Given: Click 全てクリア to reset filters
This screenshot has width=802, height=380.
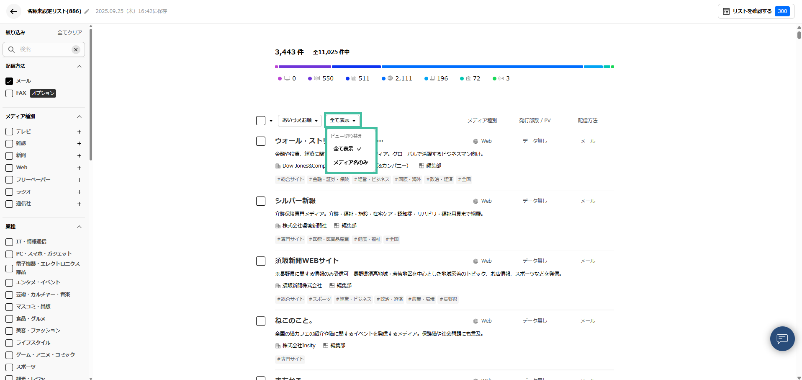Looking at the screenshot, I should point(69,32).
